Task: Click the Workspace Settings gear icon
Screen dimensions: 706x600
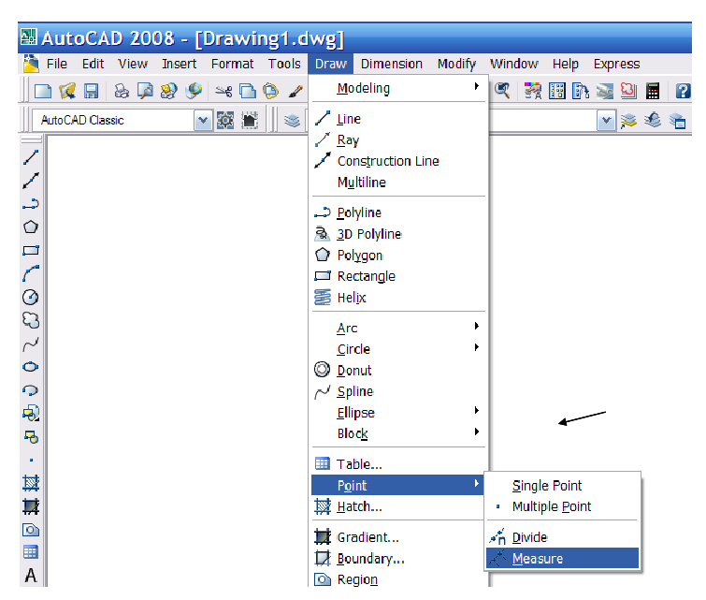Action: (x=225, y=121)
